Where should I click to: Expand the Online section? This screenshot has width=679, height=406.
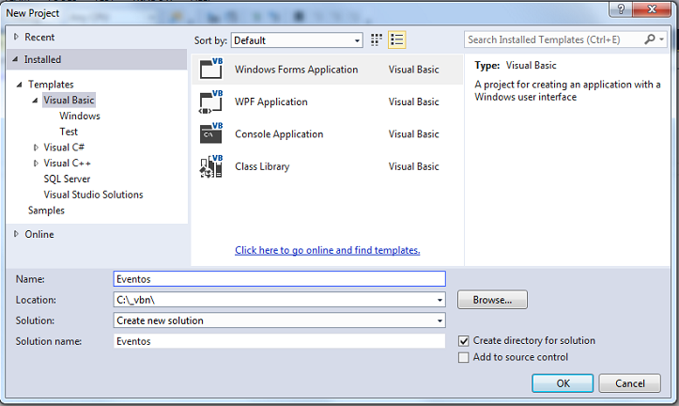16,234
